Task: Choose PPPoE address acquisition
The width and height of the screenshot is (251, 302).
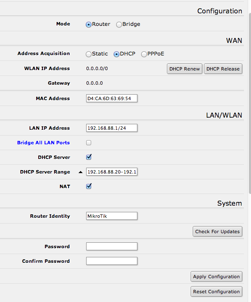Action: pyautogui.click(x=144, y=54)
